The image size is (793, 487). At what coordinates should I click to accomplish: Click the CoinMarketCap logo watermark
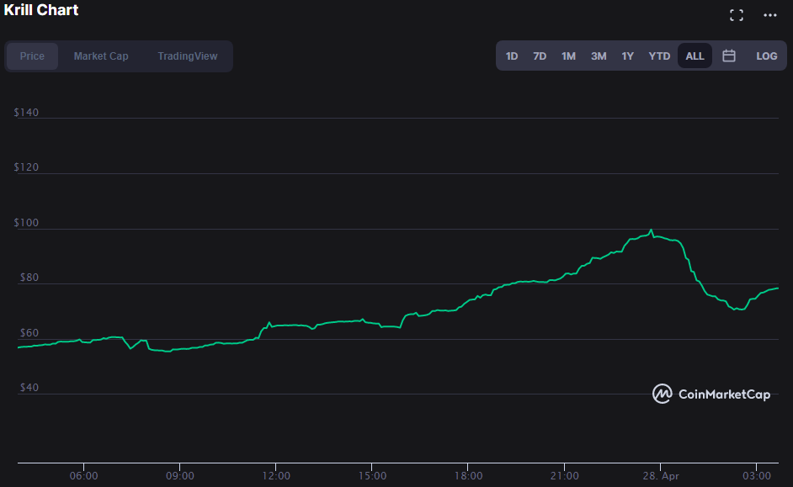[711, 394]
